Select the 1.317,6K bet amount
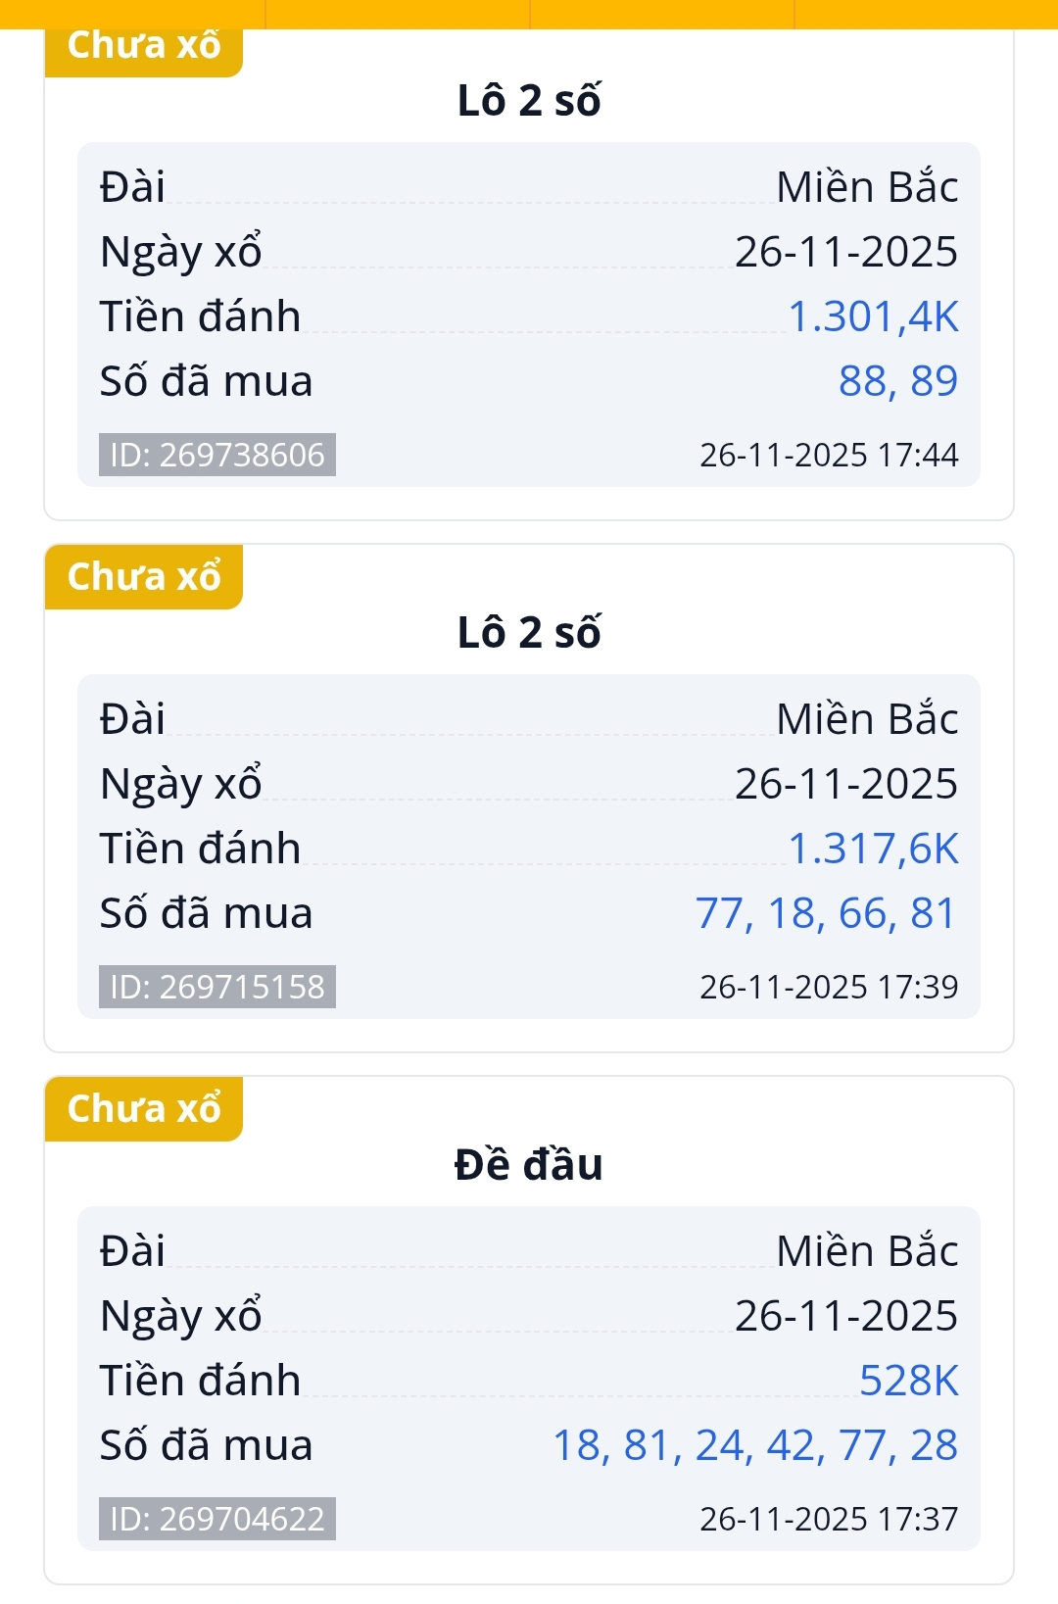1058x1604 pixels. 873,849
